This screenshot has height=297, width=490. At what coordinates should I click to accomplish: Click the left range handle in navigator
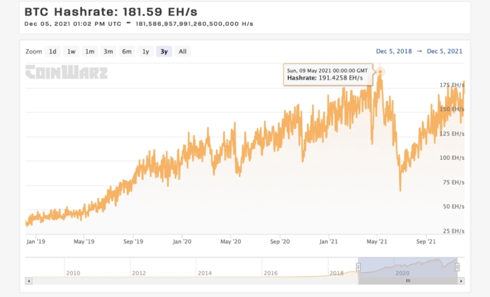pos(358,267)
